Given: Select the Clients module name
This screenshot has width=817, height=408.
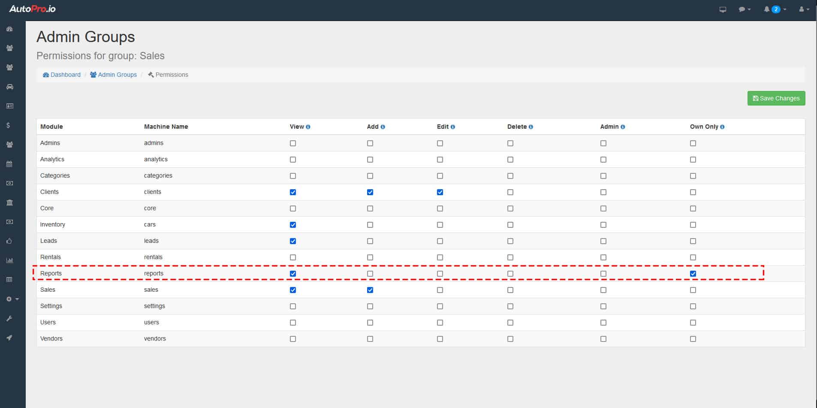Looking at the screenshot, I should (x=49, y=192).
